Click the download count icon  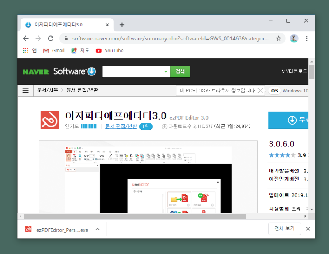click(164, 127)
